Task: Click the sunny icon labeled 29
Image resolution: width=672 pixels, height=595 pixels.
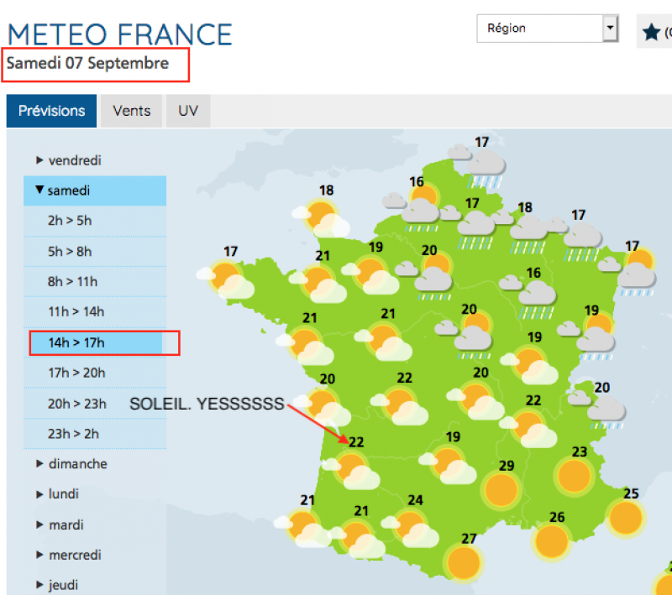Action: [501, 490]
